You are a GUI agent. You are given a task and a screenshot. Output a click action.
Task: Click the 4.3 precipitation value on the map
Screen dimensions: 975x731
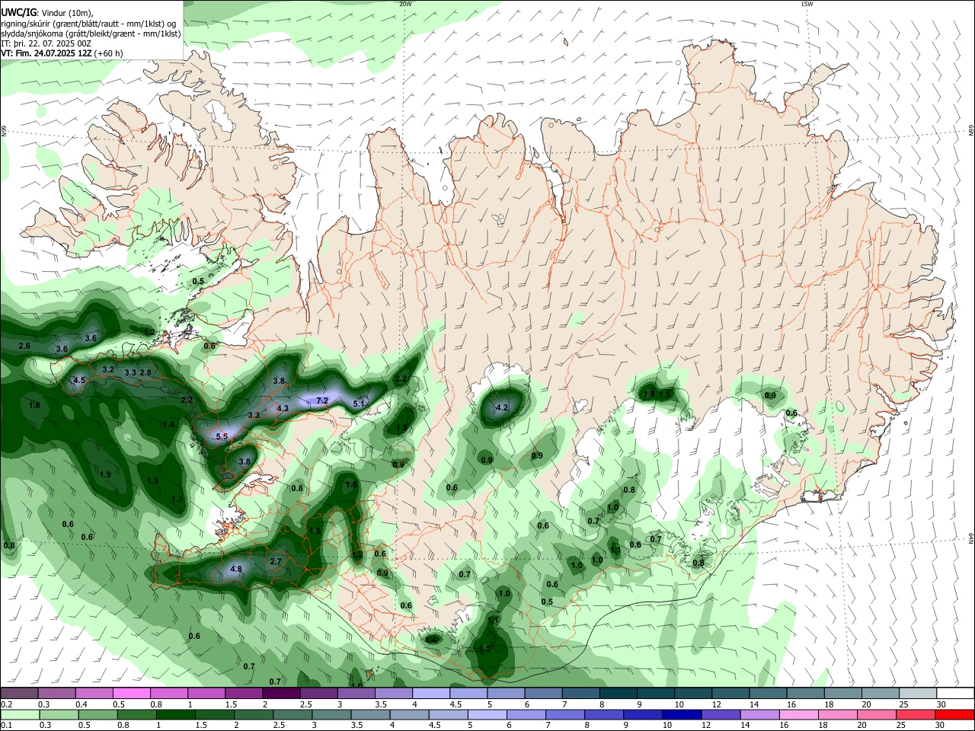click(283, 409)
